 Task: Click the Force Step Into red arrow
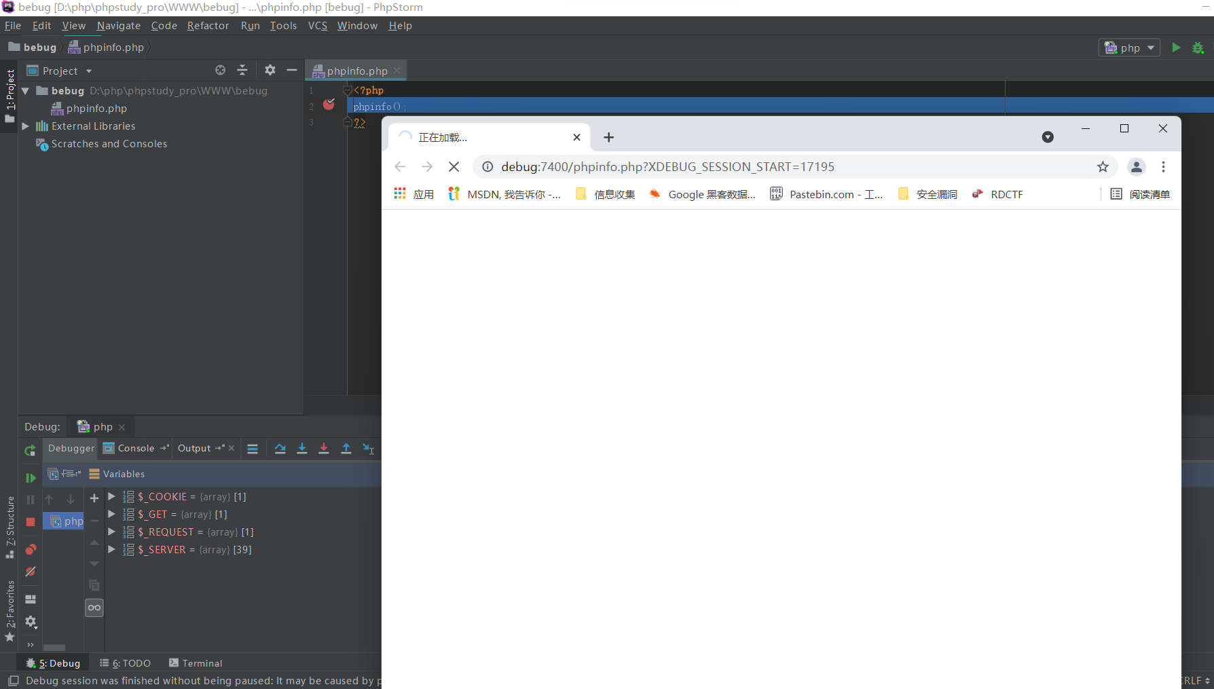[324, 449]
